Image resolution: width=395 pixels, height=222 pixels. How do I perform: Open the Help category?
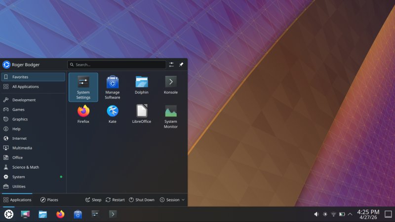pyautogui.click(x=33, y=129)
